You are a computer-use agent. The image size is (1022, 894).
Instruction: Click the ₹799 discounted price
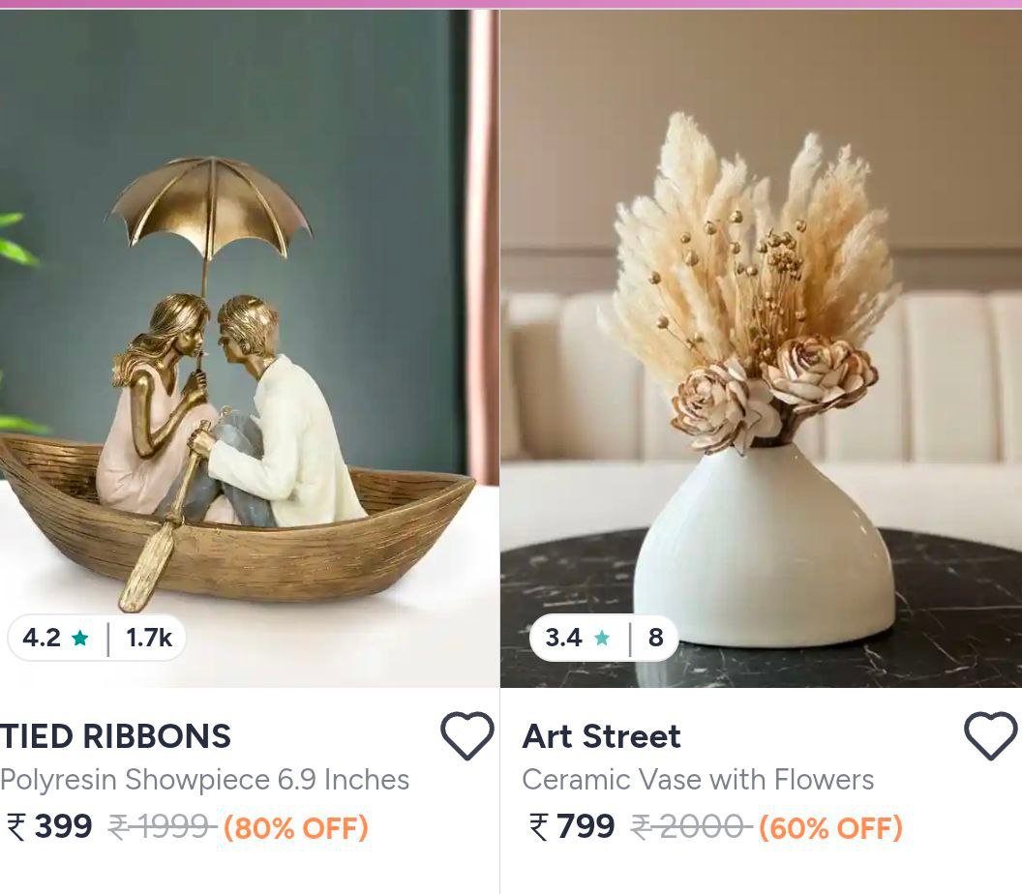[572, 827]
